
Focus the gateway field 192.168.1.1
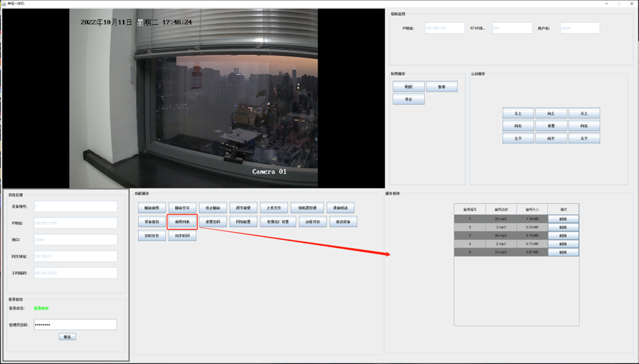point(76,256)
